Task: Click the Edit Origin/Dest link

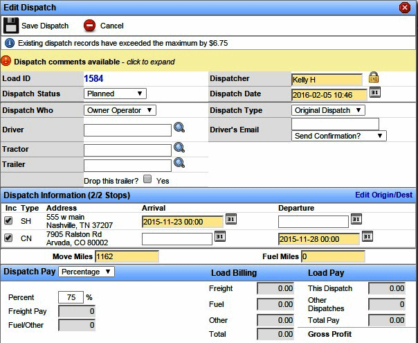Action: click(x=384, y=195)
